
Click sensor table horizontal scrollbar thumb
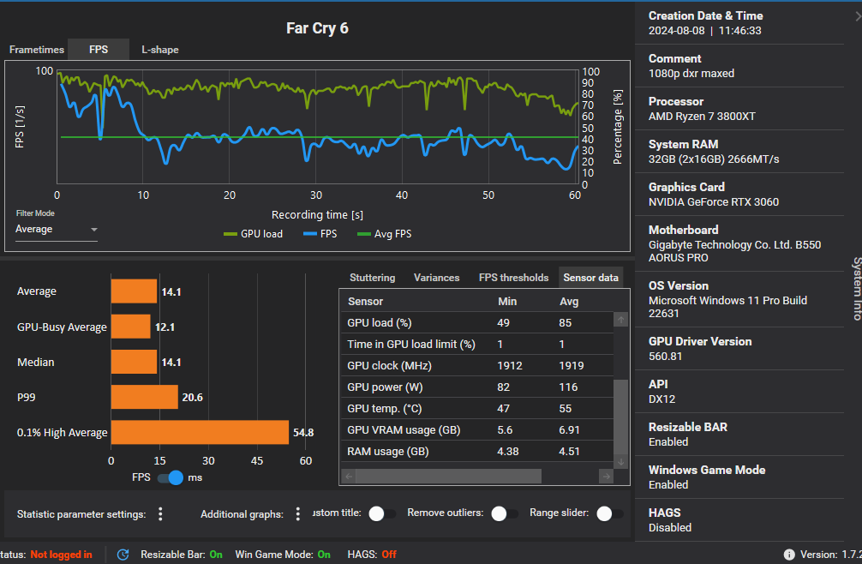click(x=449, y=476)
